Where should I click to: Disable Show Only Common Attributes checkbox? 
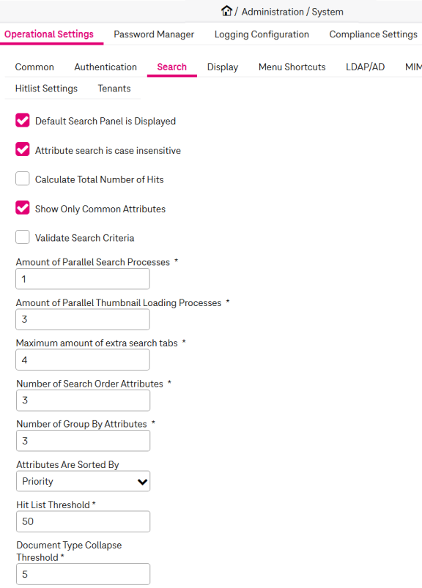click(x=23, y=208)
